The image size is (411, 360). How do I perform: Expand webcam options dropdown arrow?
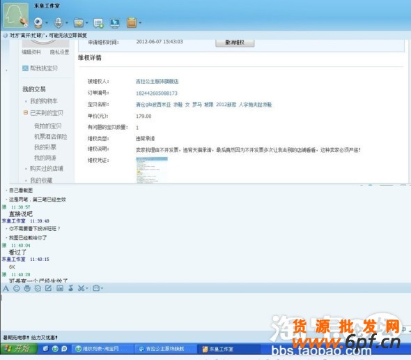pos(47,23)
